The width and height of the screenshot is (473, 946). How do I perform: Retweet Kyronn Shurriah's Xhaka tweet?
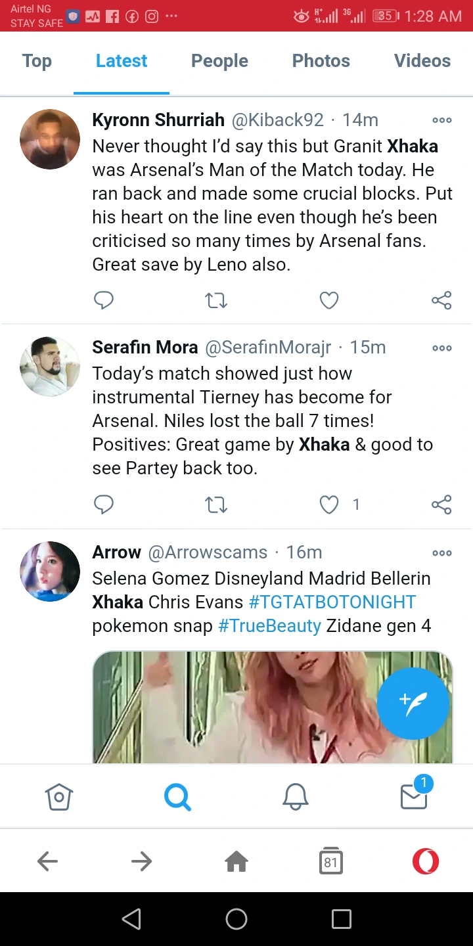pyautogui.click(x=216, y=300)
